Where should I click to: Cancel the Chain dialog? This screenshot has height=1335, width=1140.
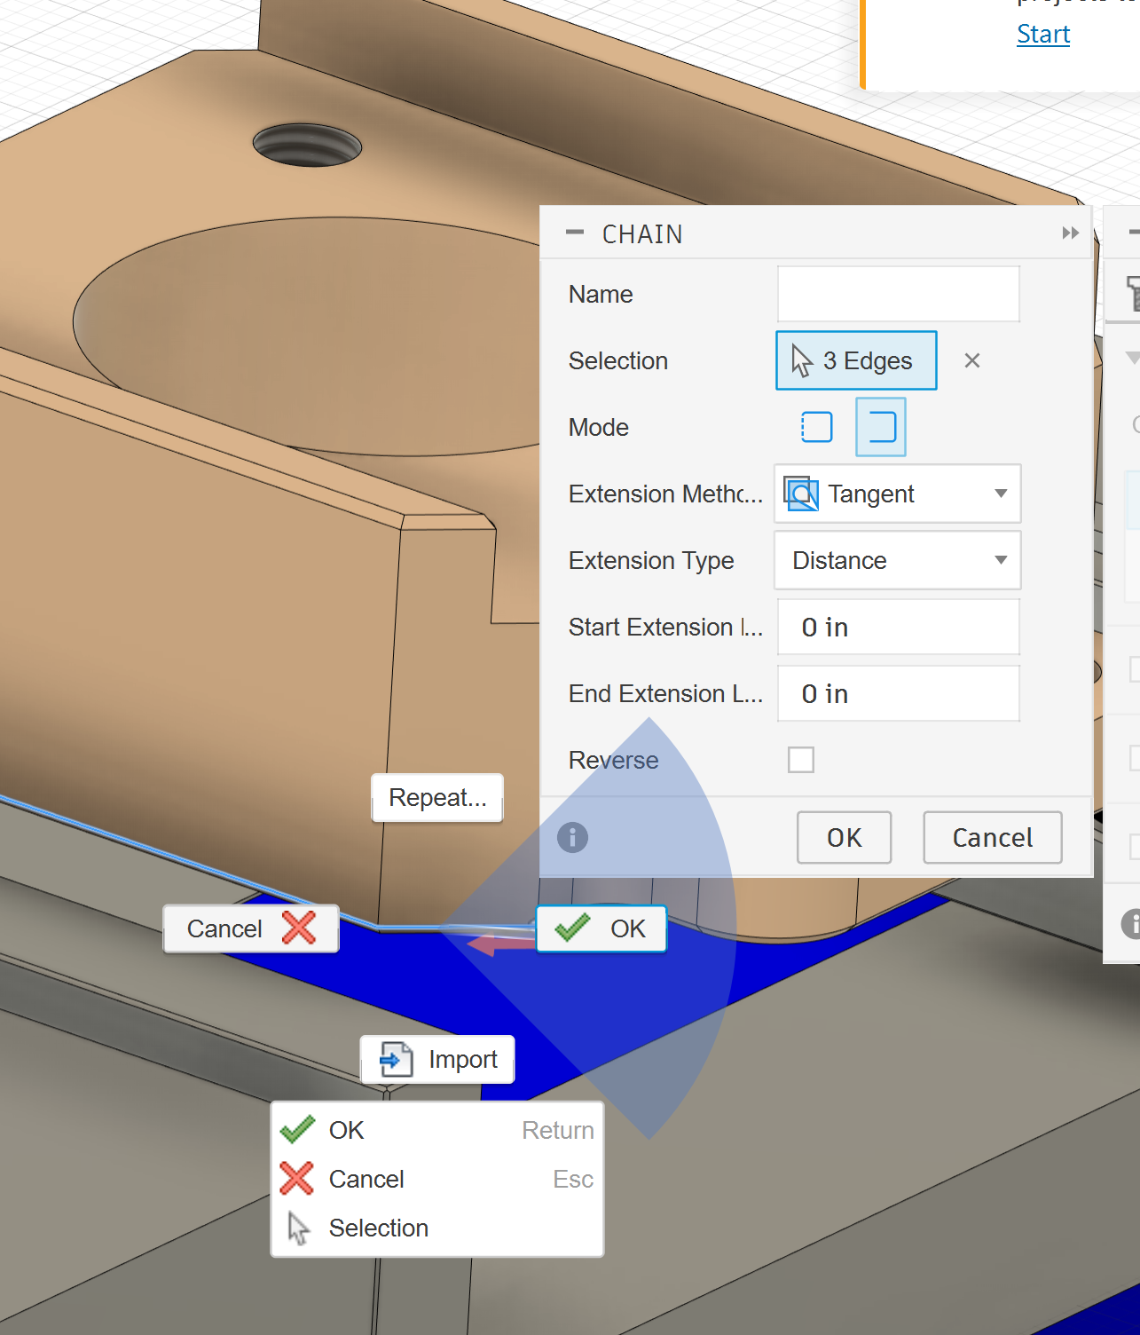coord(993,837)
